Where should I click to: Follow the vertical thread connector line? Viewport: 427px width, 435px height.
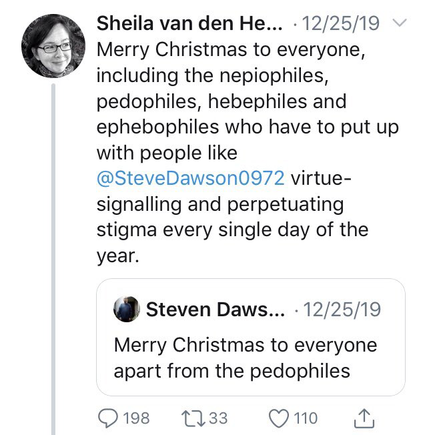click(x=53, y=259)
